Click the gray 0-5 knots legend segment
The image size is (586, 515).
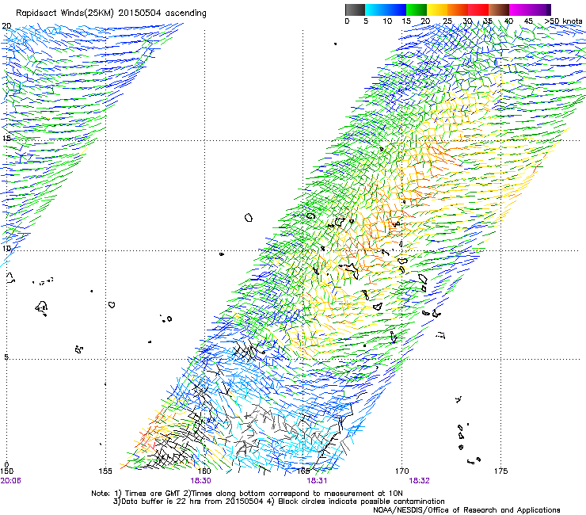[355, 10]
